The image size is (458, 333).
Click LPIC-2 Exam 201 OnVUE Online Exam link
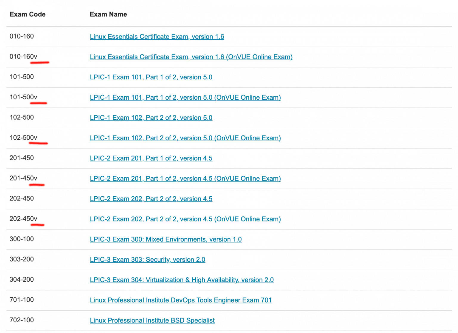tap(185, 179)
